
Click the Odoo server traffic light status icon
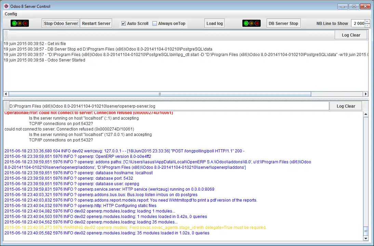(19, 23)
